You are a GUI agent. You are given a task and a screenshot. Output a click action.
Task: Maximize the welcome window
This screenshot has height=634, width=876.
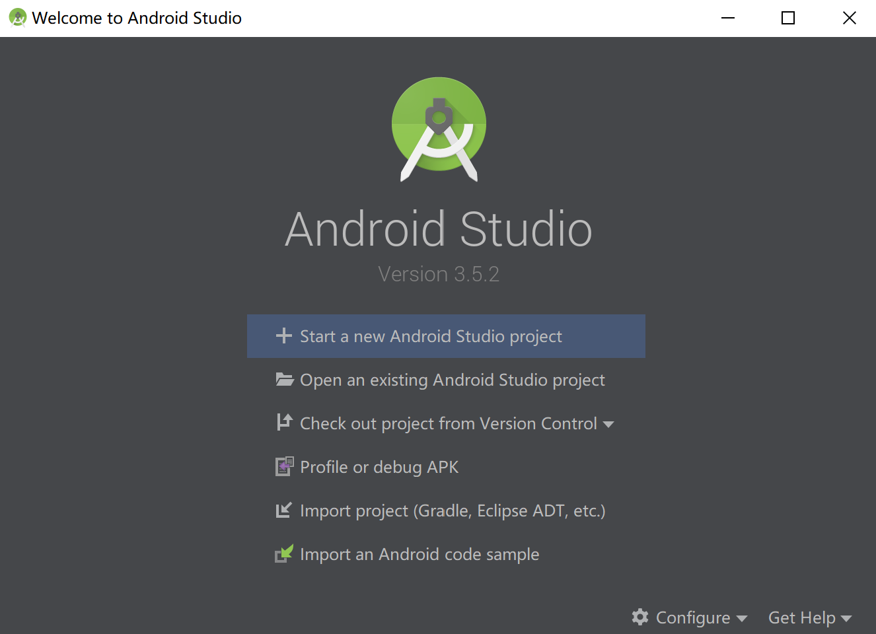tap(788, 18)
